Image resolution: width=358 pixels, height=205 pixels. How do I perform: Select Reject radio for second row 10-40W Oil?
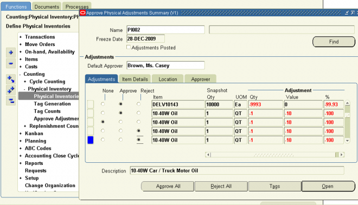click(x=138, y=113)
